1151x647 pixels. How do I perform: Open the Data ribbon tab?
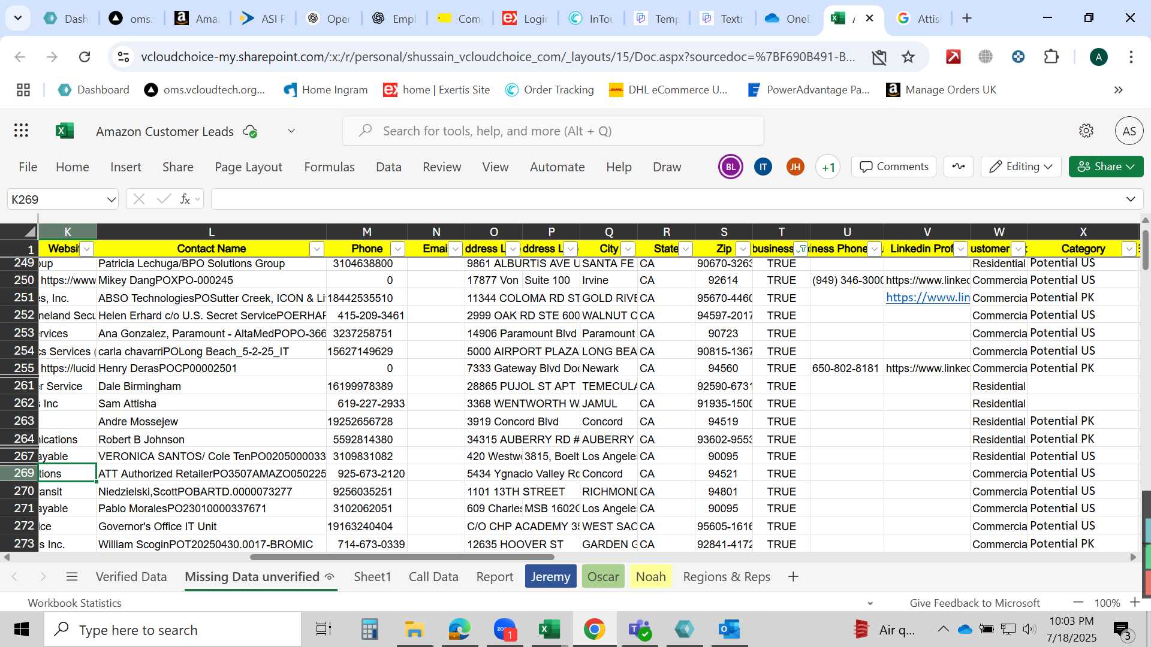388,167
